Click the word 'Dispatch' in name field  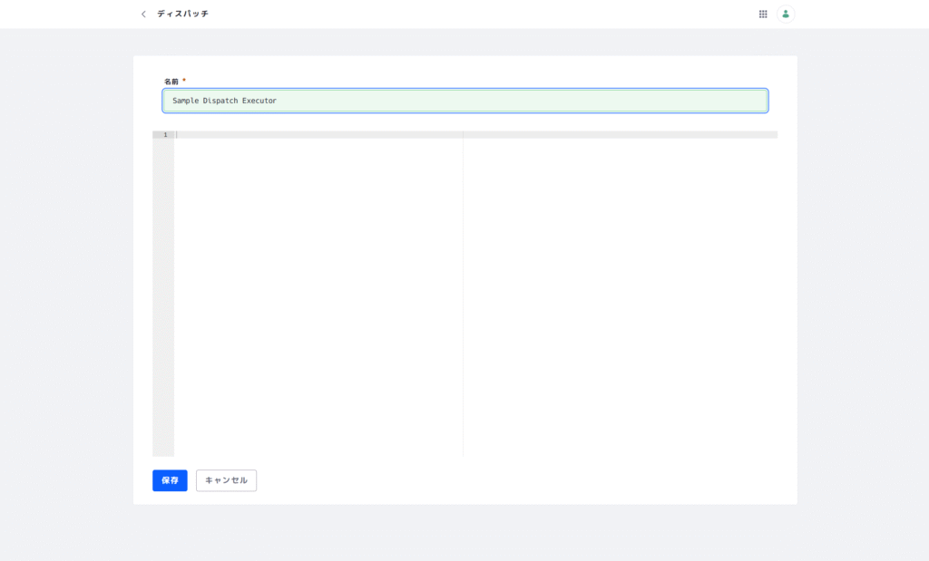220,101
